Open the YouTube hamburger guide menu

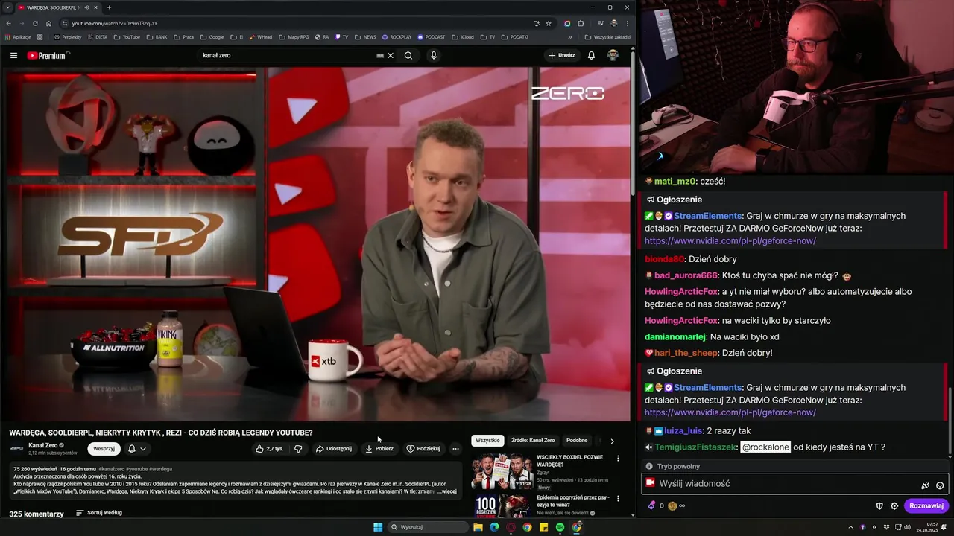coord(13,55)
